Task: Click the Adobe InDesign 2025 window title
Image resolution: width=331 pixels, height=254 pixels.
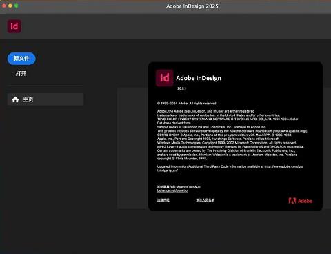Action: pos(192,6)
